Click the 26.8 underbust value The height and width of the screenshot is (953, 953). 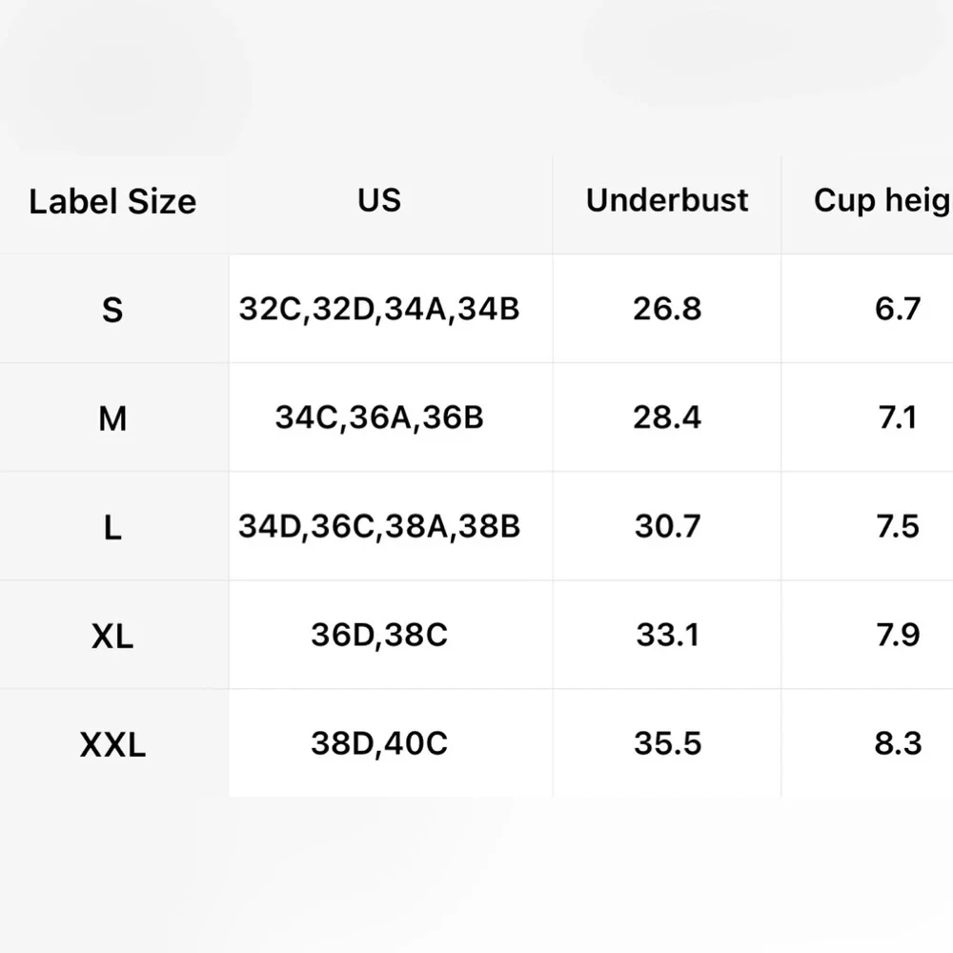(667, 309)
